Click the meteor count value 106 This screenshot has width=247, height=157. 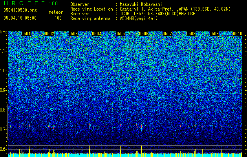(58, 18)
